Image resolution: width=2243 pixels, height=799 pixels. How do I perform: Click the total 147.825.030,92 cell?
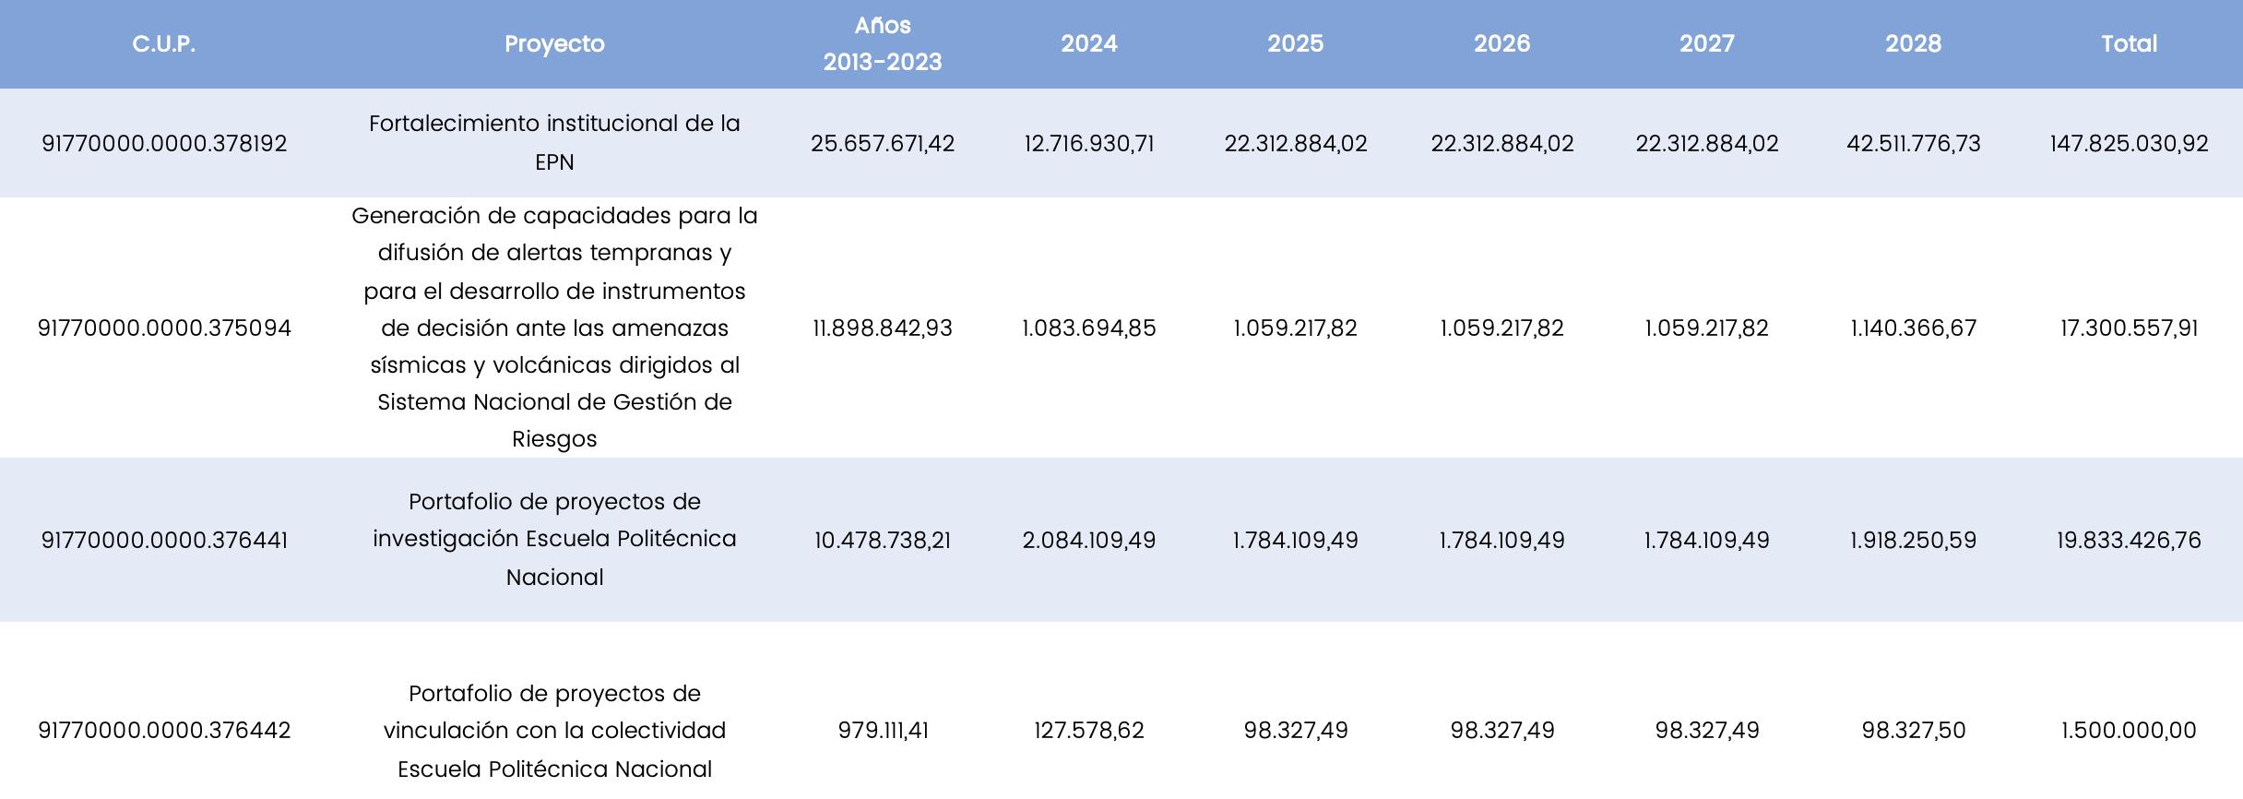click(x=2130, y=144)
